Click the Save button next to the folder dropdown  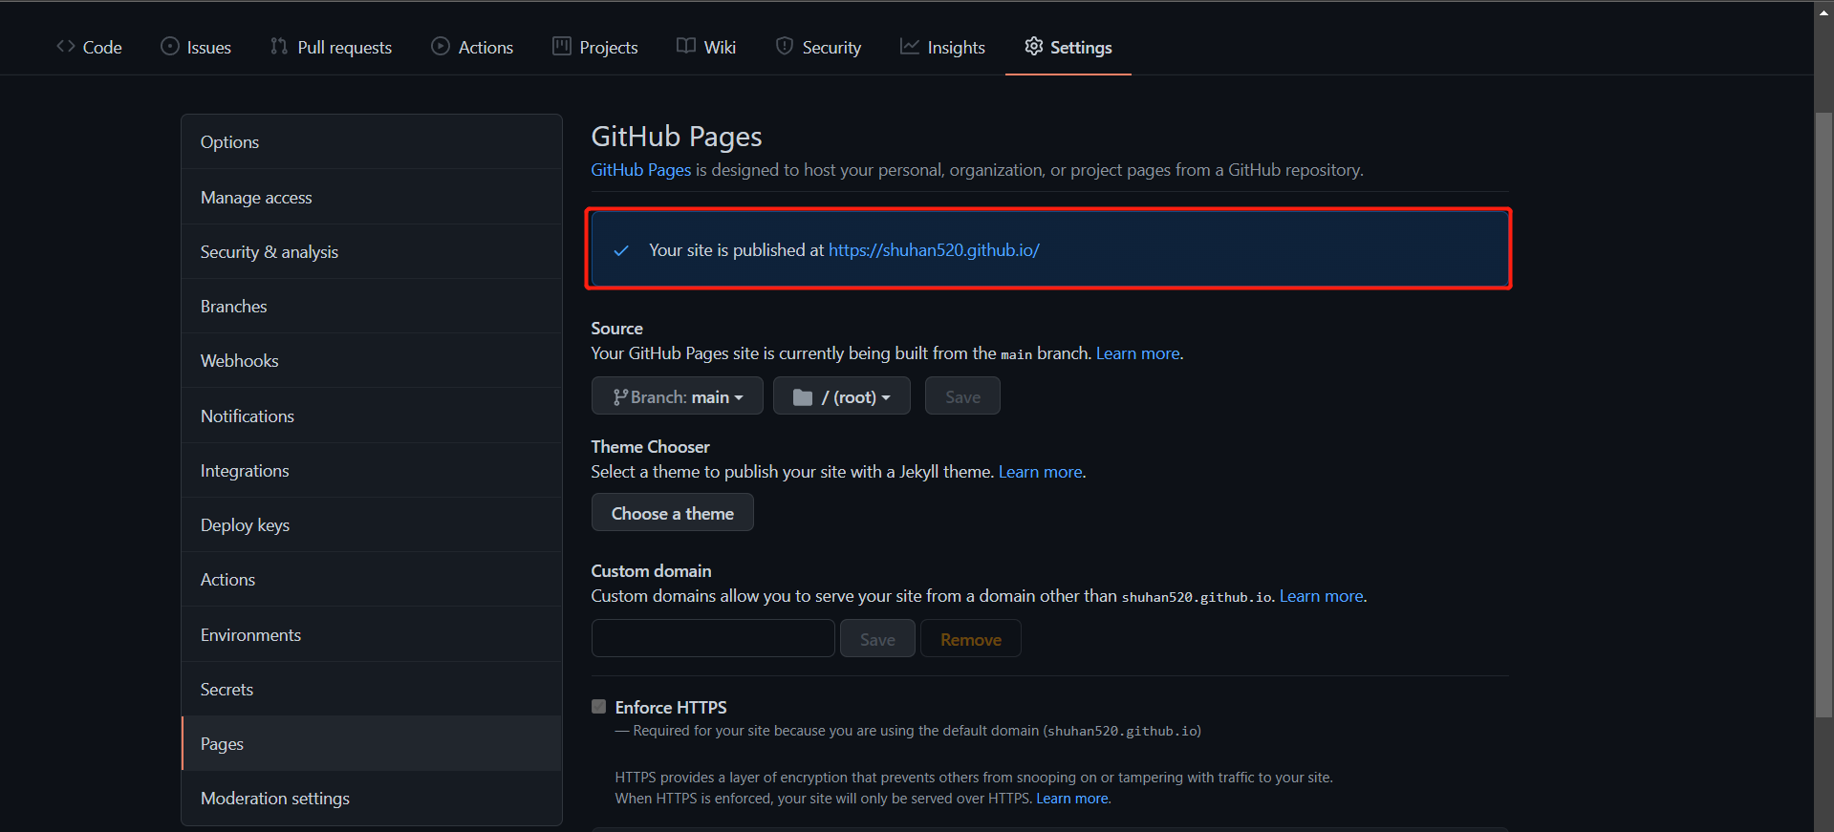[962, 395]
